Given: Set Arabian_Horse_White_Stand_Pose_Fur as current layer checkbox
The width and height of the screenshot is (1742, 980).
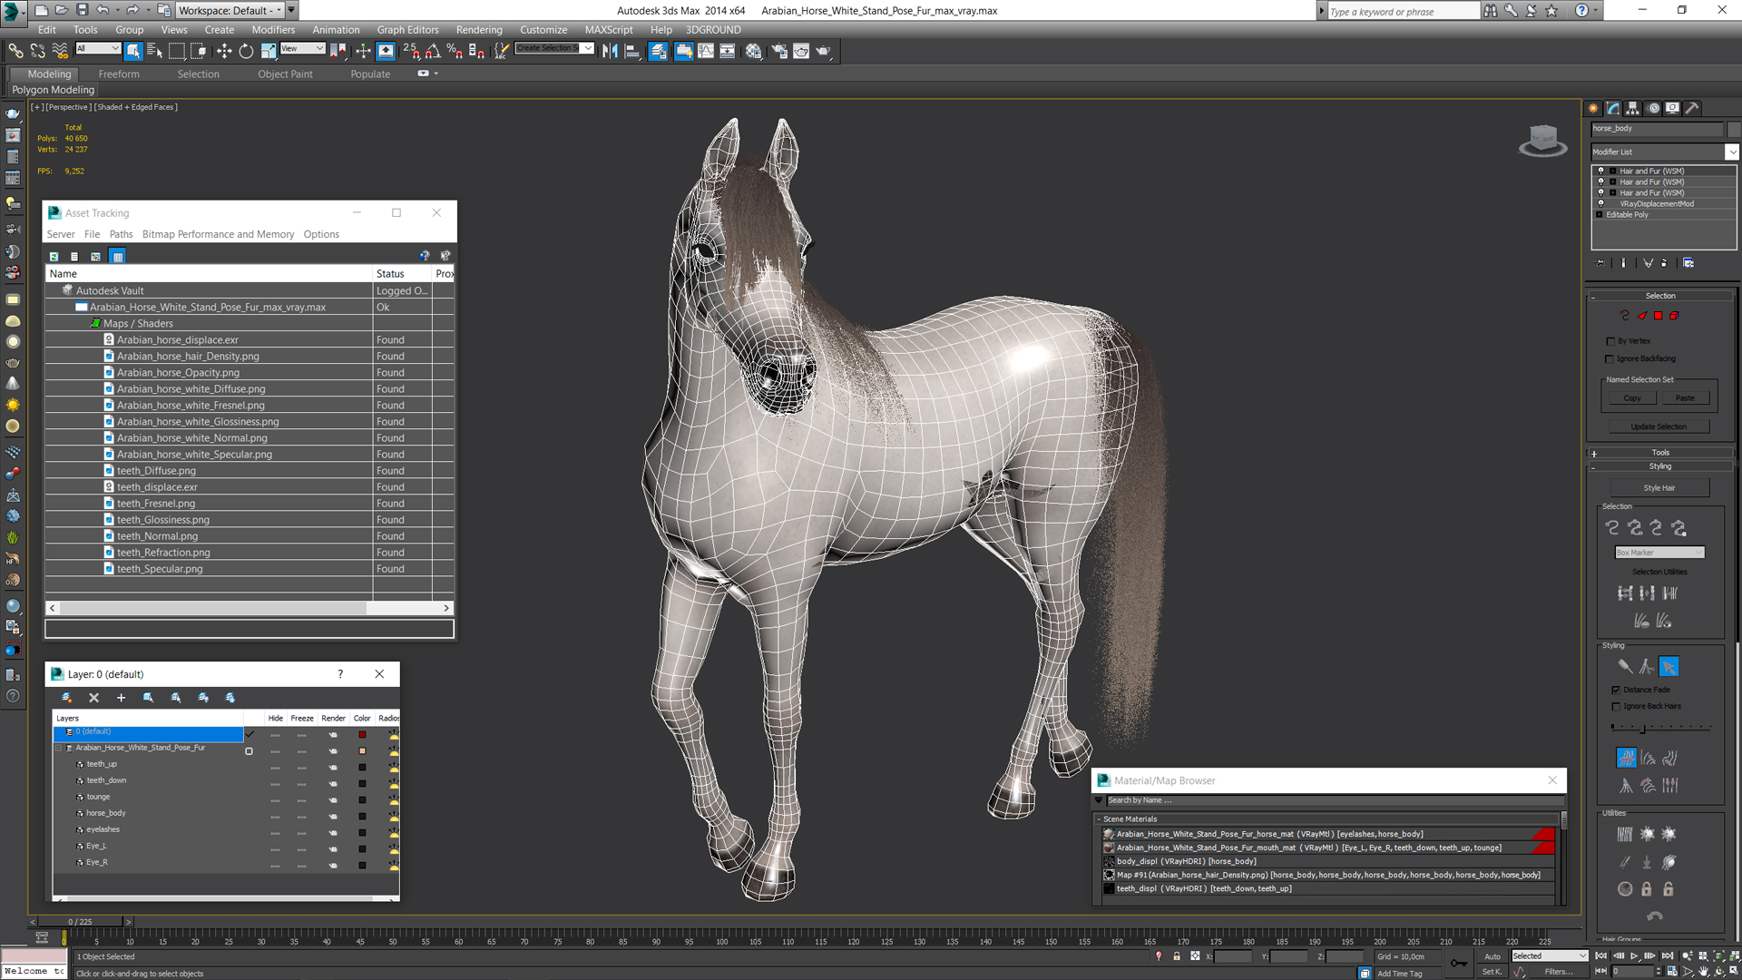Looking at the screenshot, I should pyautogui.click(x=250, y=750).
